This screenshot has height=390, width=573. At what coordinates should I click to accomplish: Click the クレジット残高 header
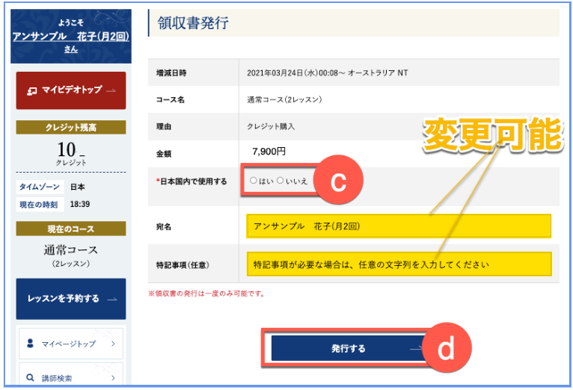click(x=71, y=128)
